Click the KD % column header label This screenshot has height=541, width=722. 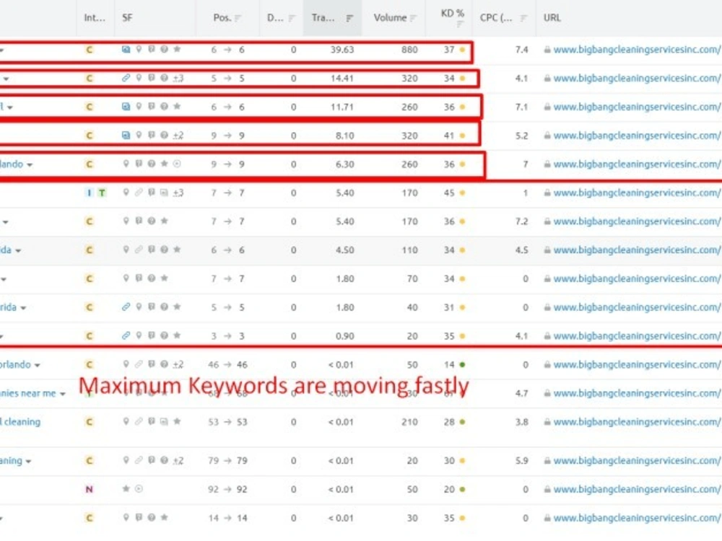(452, 13)
